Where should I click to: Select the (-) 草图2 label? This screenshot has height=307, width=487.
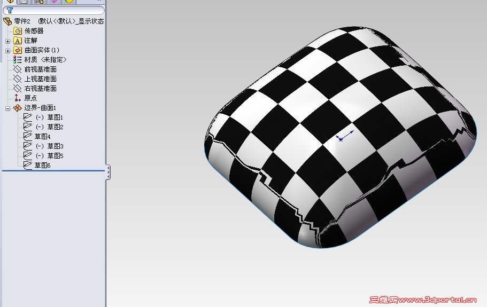(49, 127)
